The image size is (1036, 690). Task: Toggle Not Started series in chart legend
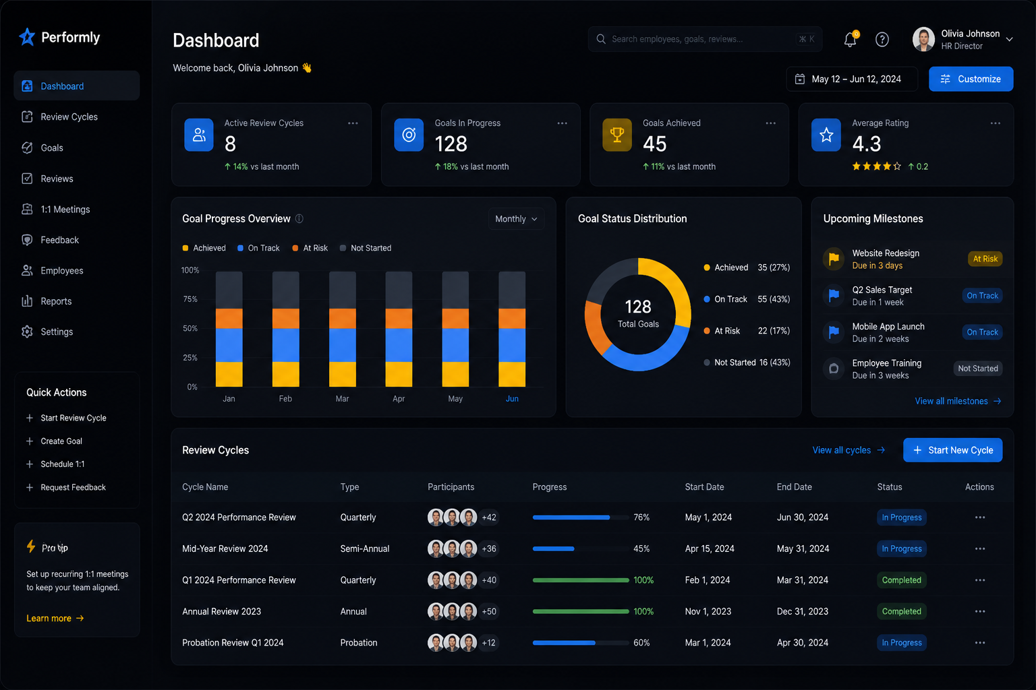pos(365,248)
